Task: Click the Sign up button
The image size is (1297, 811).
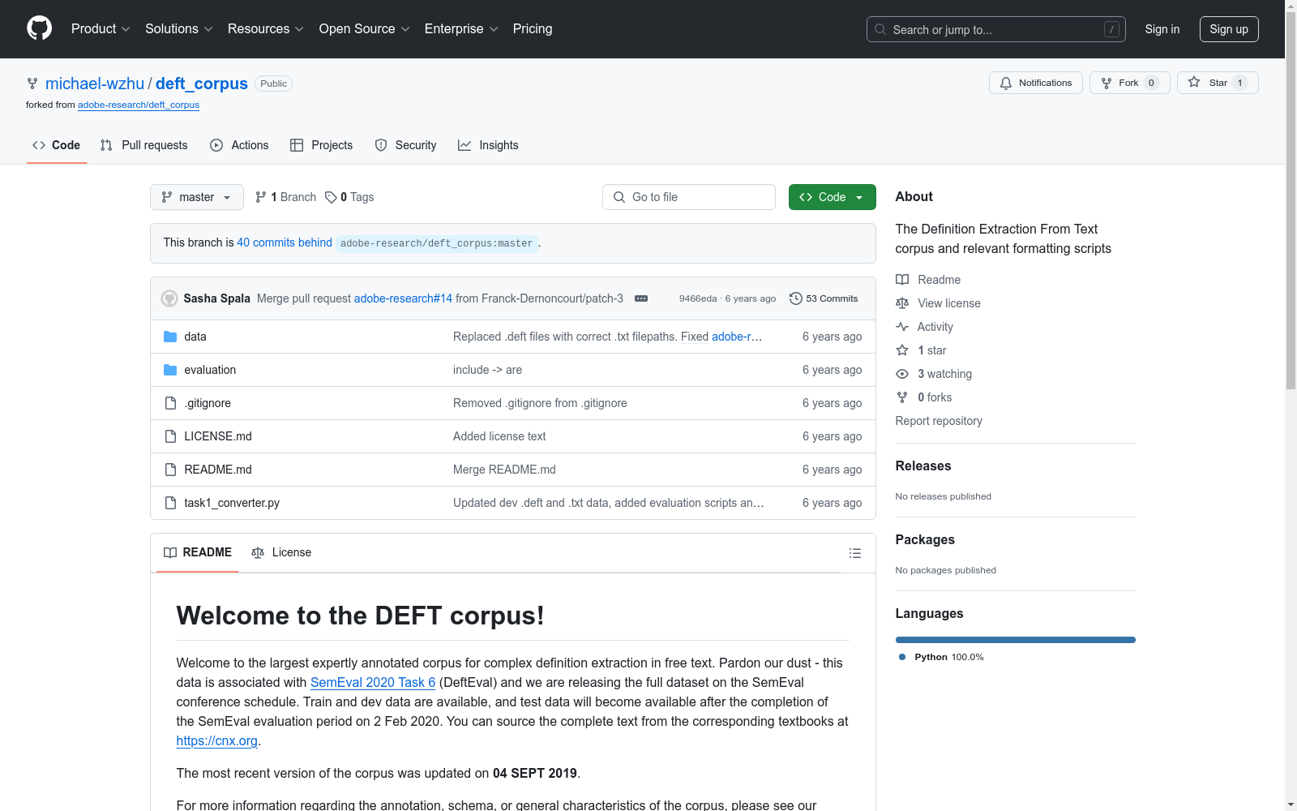Action: click(x=1229, y=29)
